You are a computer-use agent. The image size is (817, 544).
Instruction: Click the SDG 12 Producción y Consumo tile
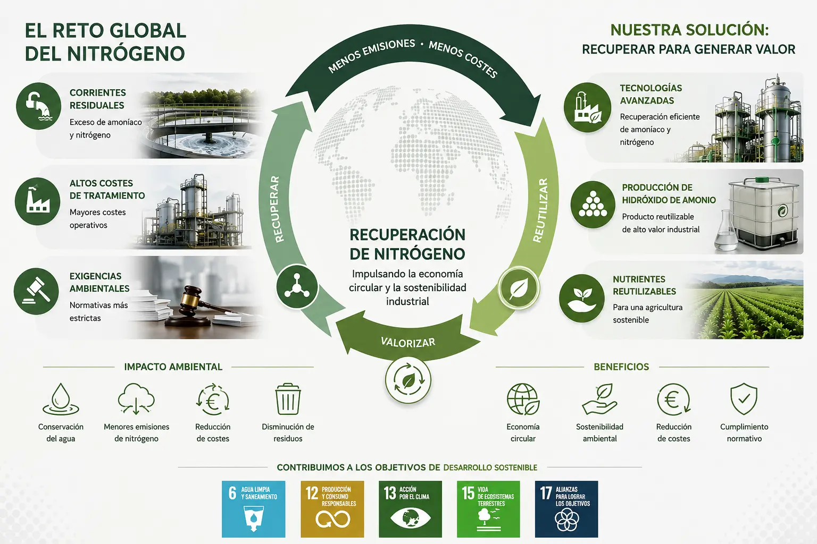click(332, 509)
